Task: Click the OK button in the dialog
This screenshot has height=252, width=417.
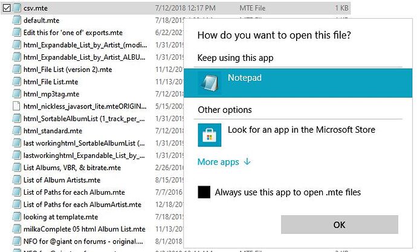Action: [340, 225]
